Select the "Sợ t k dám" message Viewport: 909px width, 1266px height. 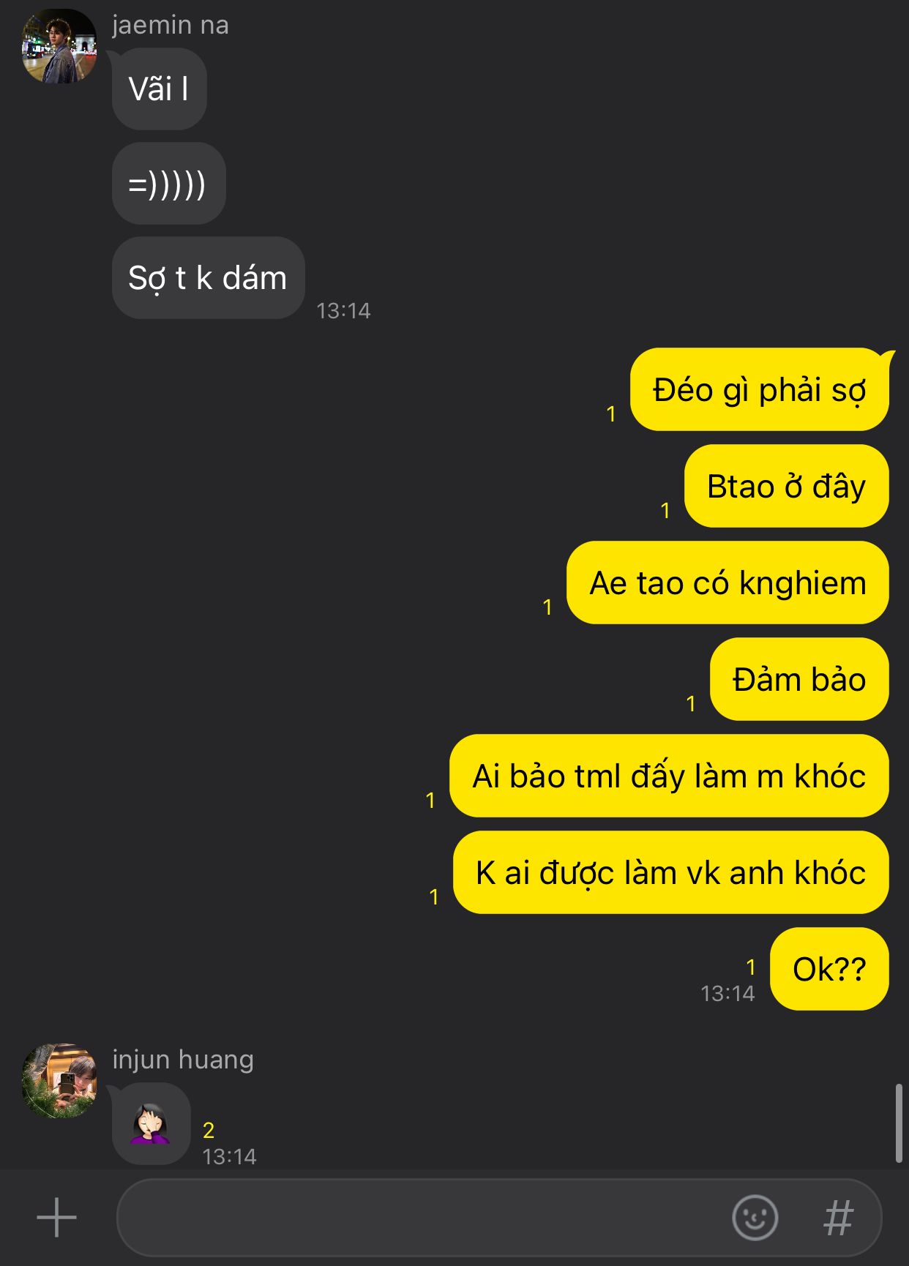(x=208, y=278)
